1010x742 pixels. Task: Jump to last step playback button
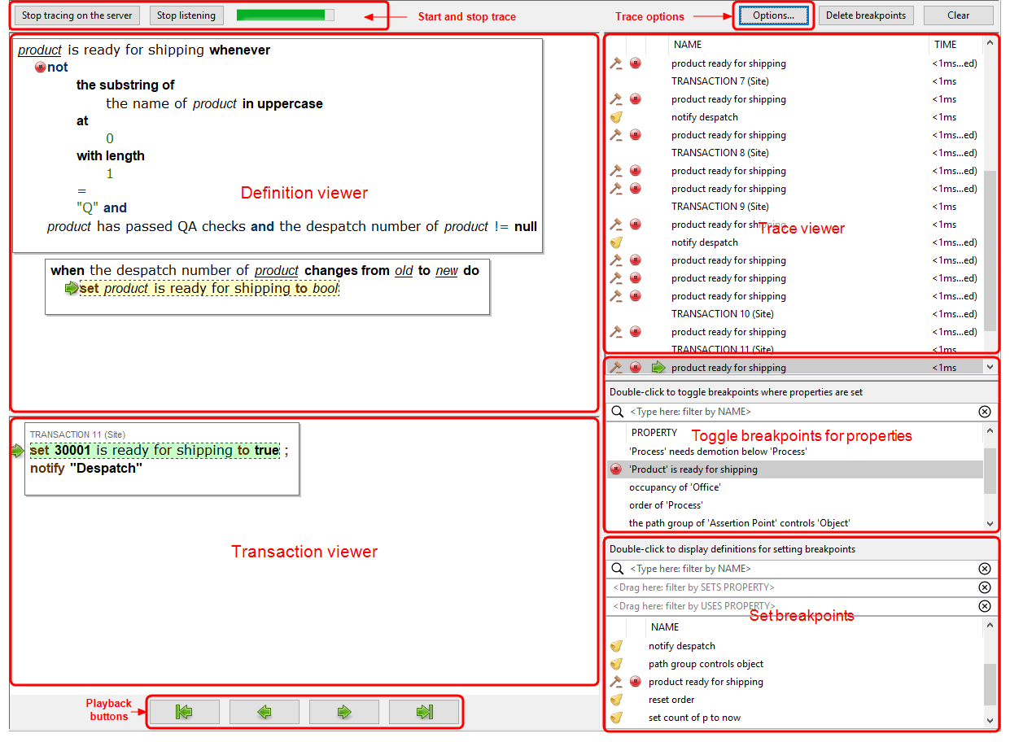[x=423, y=712]
